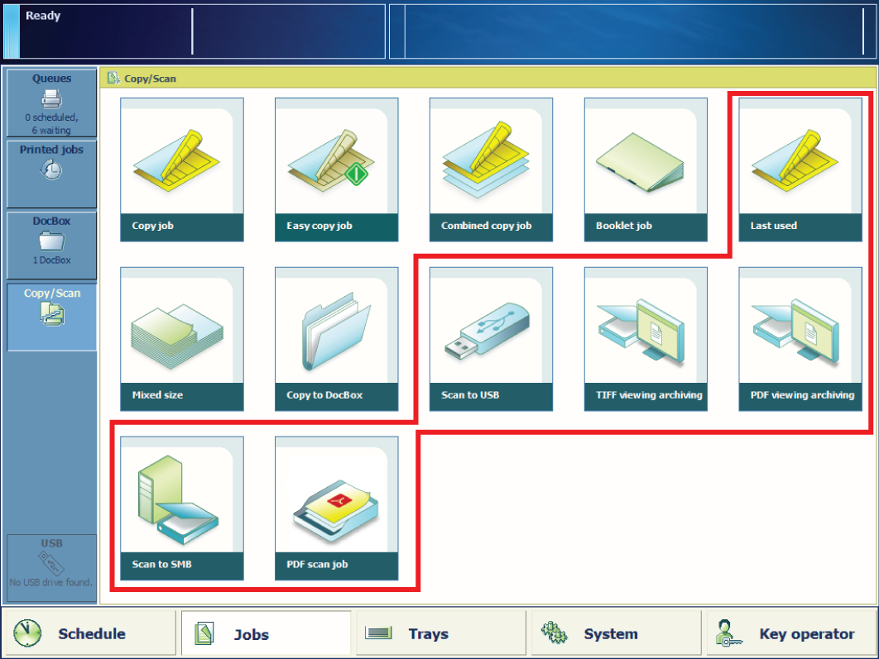View Printed jobs in sidebar
The width and height of the screenshot is (879, 659).
click(x=51, y=174)
